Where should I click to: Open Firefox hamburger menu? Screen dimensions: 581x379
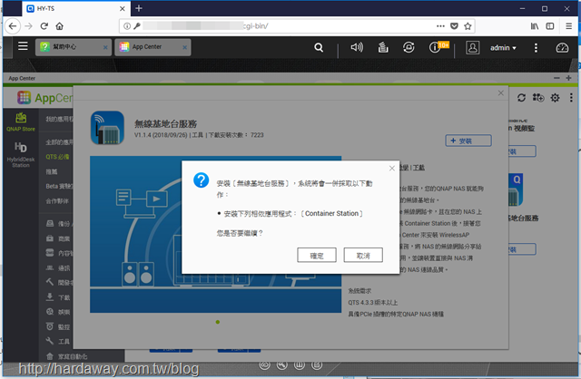pyautogui.click(x=569, y=26)
